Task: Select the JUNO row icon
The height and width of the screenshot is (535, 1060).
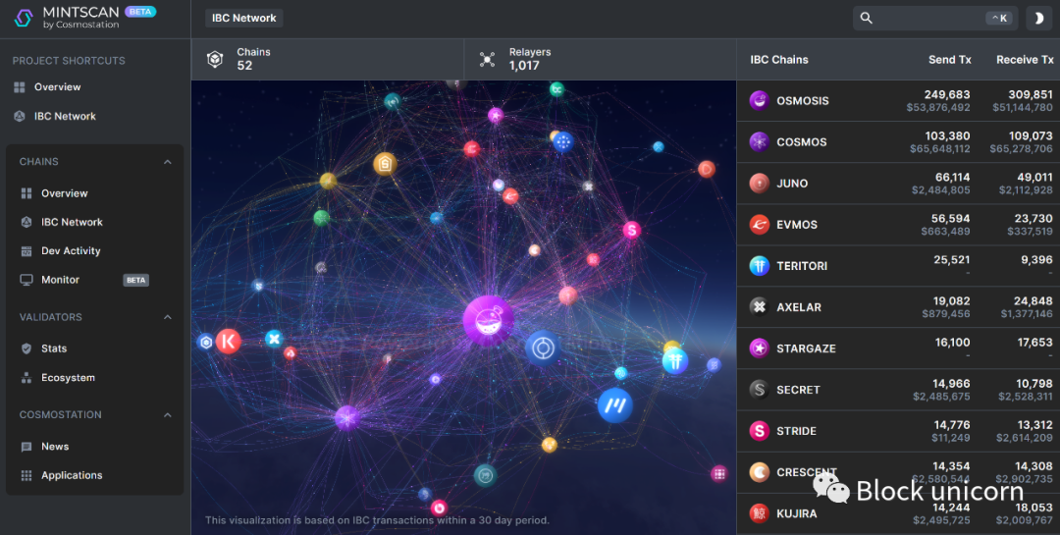Action: coord(759,184)
